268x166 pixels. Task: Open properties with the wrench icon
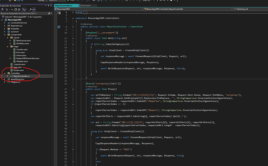30,10
